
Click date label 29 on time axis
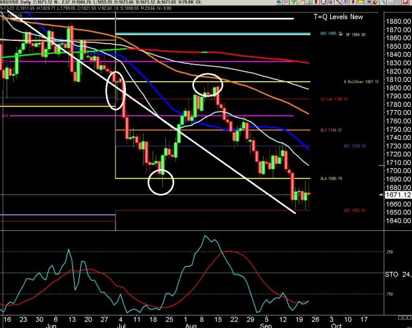pos(250,319)
